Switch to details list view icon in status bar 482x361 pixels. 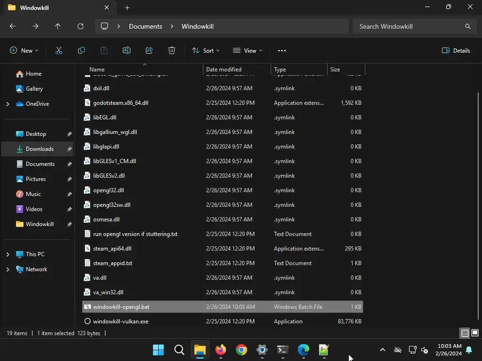pyautogui.click(x=465, y=333)
